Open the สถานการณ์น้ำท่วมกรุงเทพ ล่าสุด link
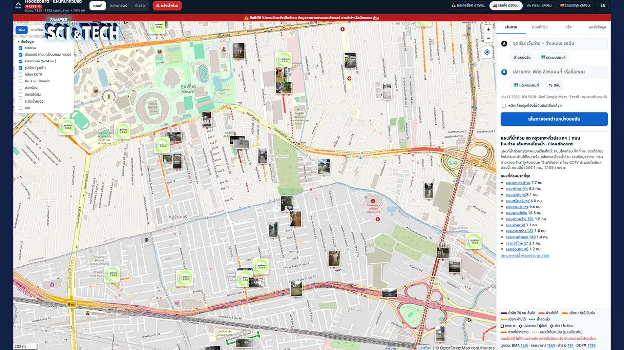This screenshot has width=624, height=350. [525, 256]
